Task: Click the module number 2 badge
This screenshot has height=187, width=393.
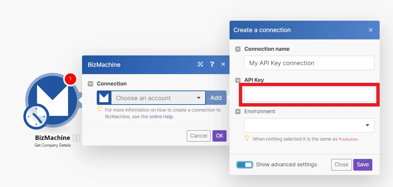Action: [76, 138]
